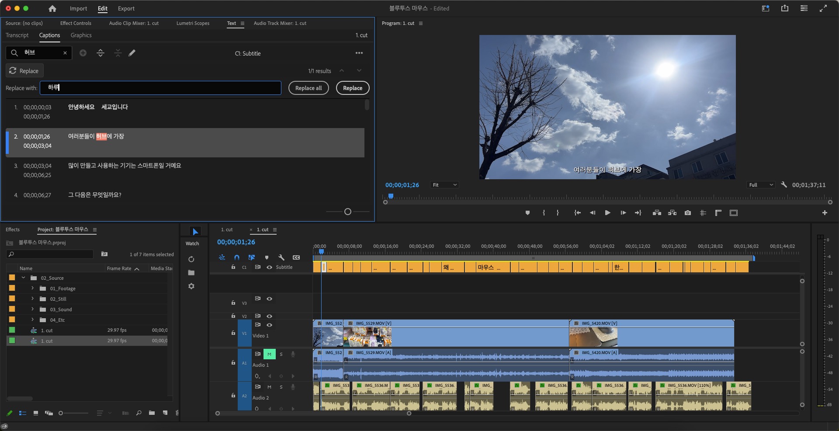Viewport: 839px width, 431px height.
Task: Open timeline display settings wrench
Action: pyautogui.click(x=281, y=257)
